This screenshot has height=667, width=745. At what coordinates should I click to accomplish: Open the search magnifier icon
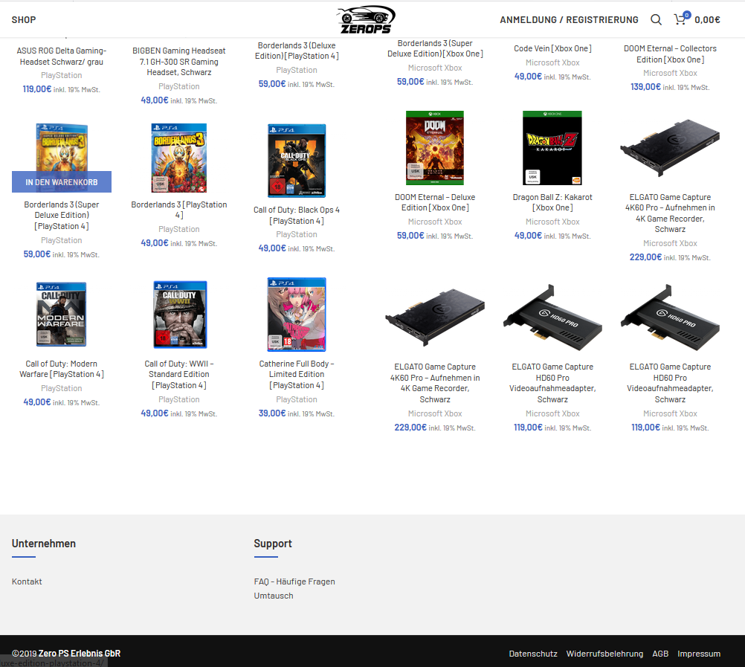656,19
